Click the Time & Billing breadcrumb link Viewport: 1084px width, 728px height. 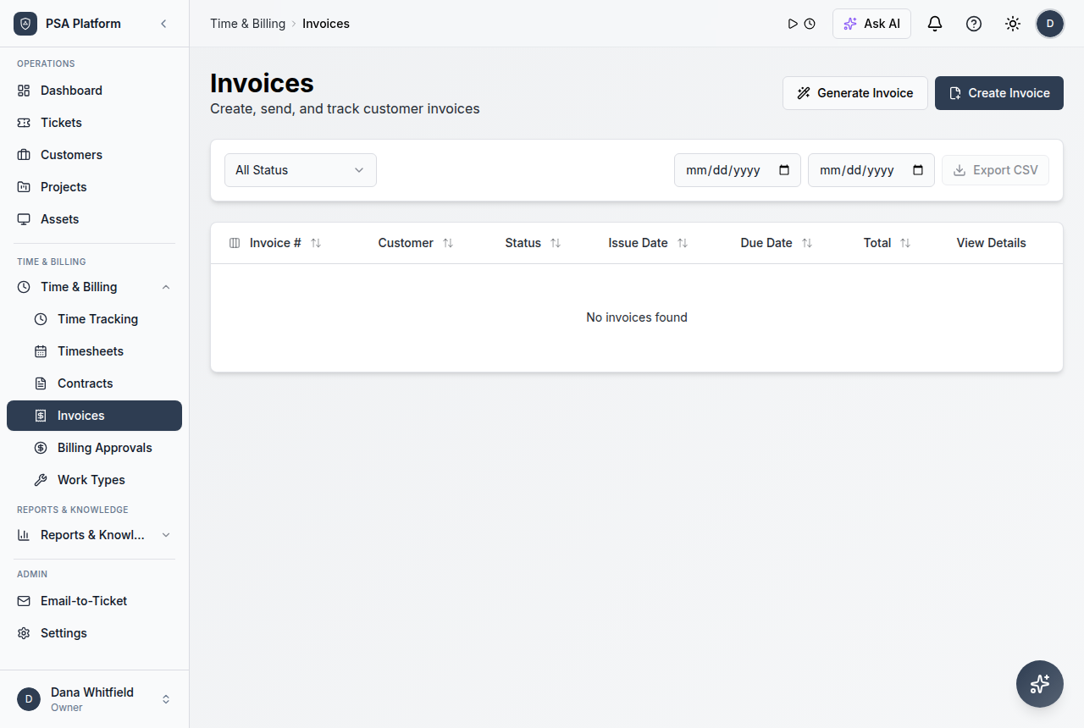pyautogui.click(x=248, y=24)
